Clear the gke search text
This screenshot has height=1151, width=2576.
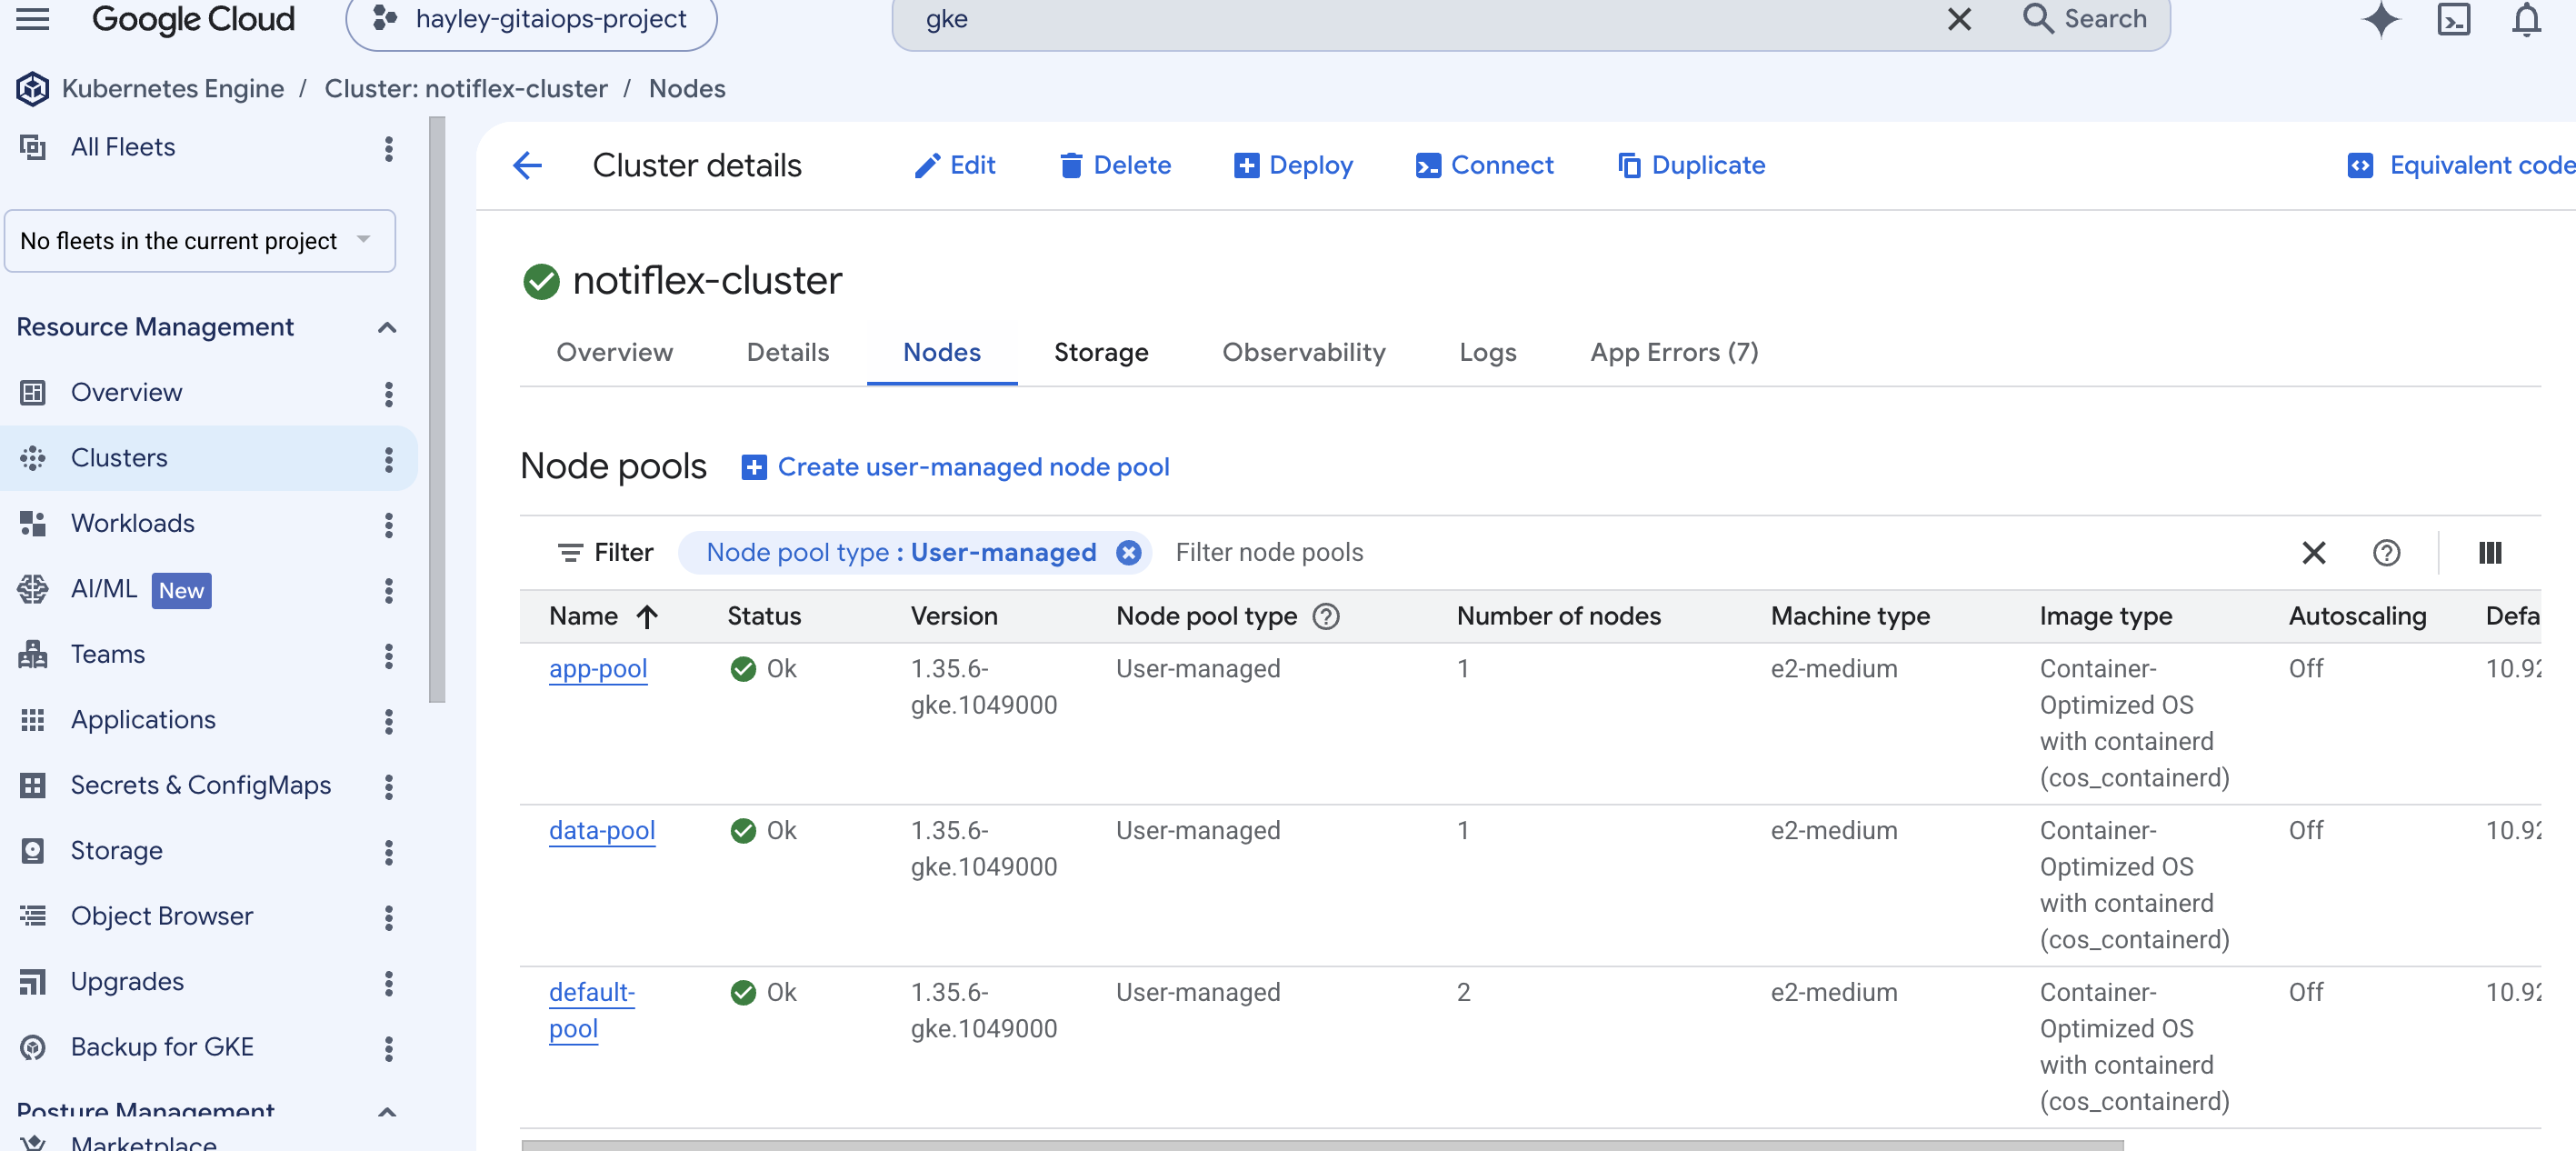coord(1959,19)
